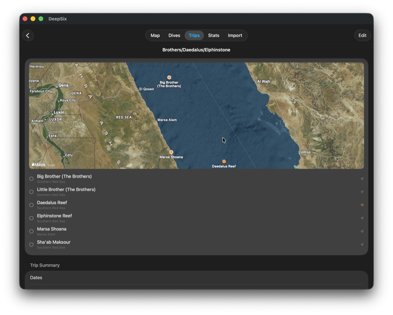Click the Big Brother (The Brothers) row title

pos(64,176)
